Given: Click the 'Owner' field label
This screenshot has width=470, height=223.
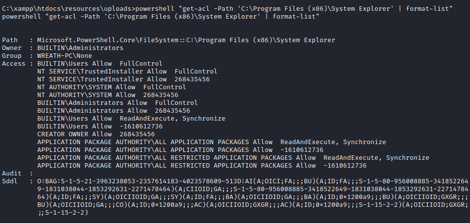Looking at the screenshot, I should [x=12, y=48].
